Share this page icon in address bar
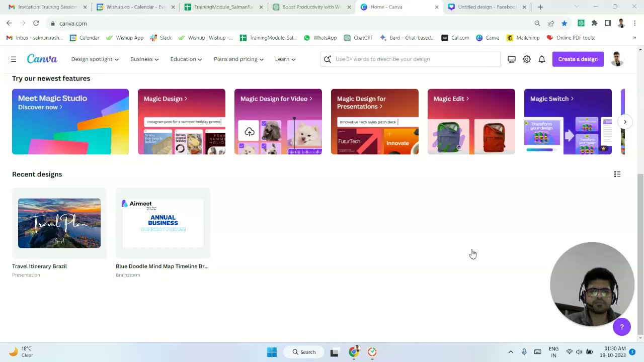Image resolution: width=644 pixels, height=362 pixels. [x=551, y=23]
